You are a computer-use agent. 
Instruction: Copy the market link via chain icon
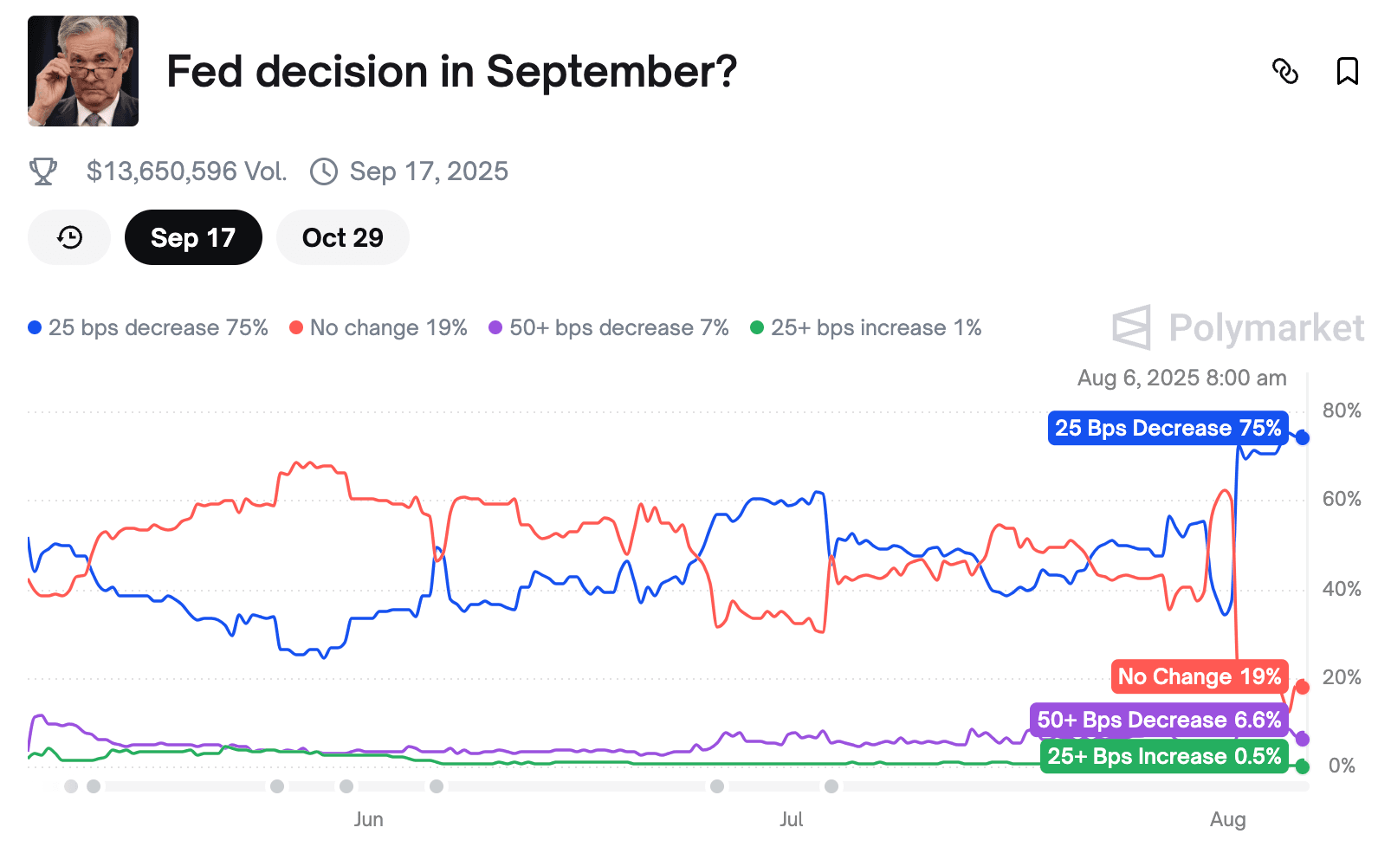click(x=1285, y=71)
